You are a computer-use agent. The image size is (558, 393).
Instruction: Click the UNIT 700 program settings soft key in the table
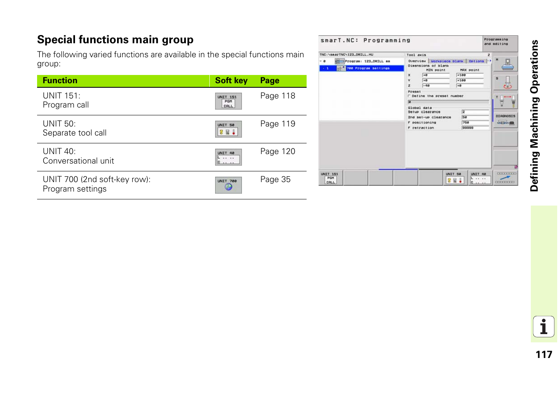click(228, 185)
